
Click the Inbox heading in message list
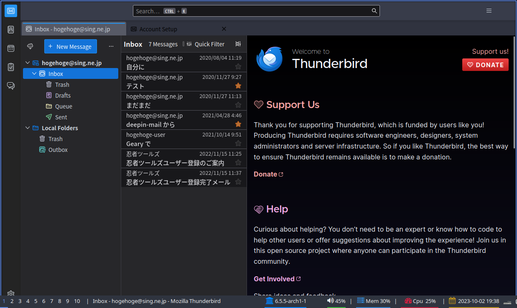tap(133, 44)
